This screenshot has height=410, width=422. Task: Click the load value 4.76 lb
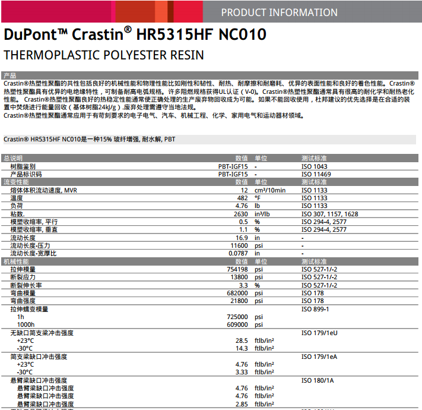(242, 206)
